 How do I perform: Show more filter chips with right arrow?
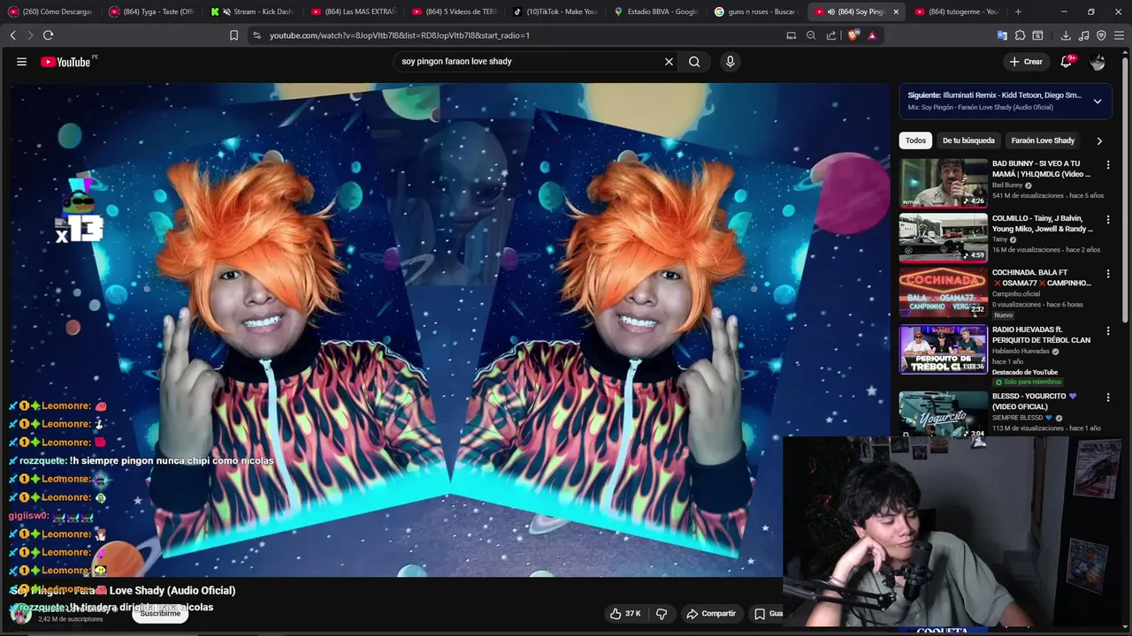point(1099,140)
